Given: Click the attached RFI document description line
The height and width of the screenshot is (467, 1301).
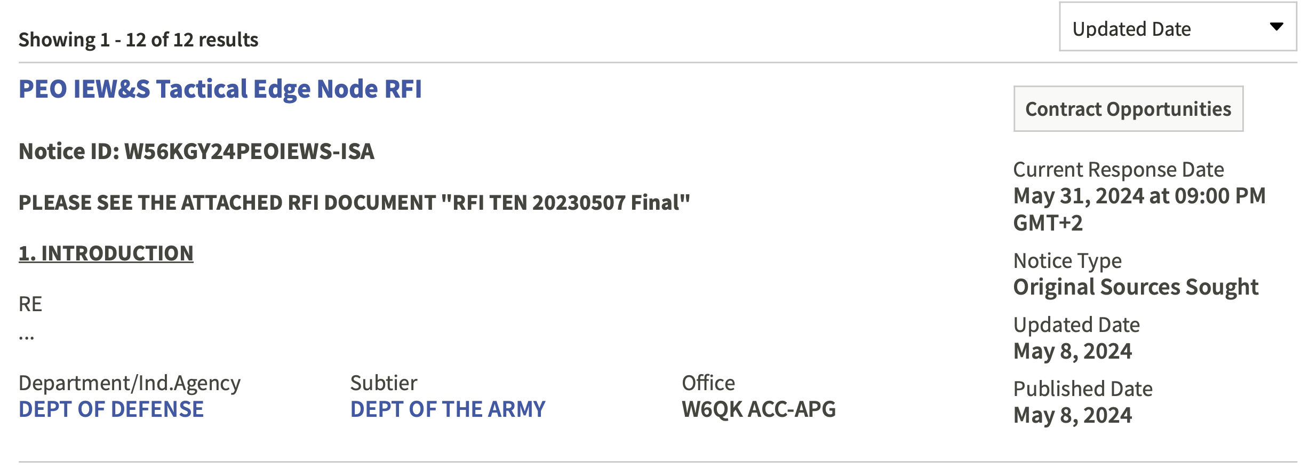Looking at the screenshot, I should click(x=354, y=203).
